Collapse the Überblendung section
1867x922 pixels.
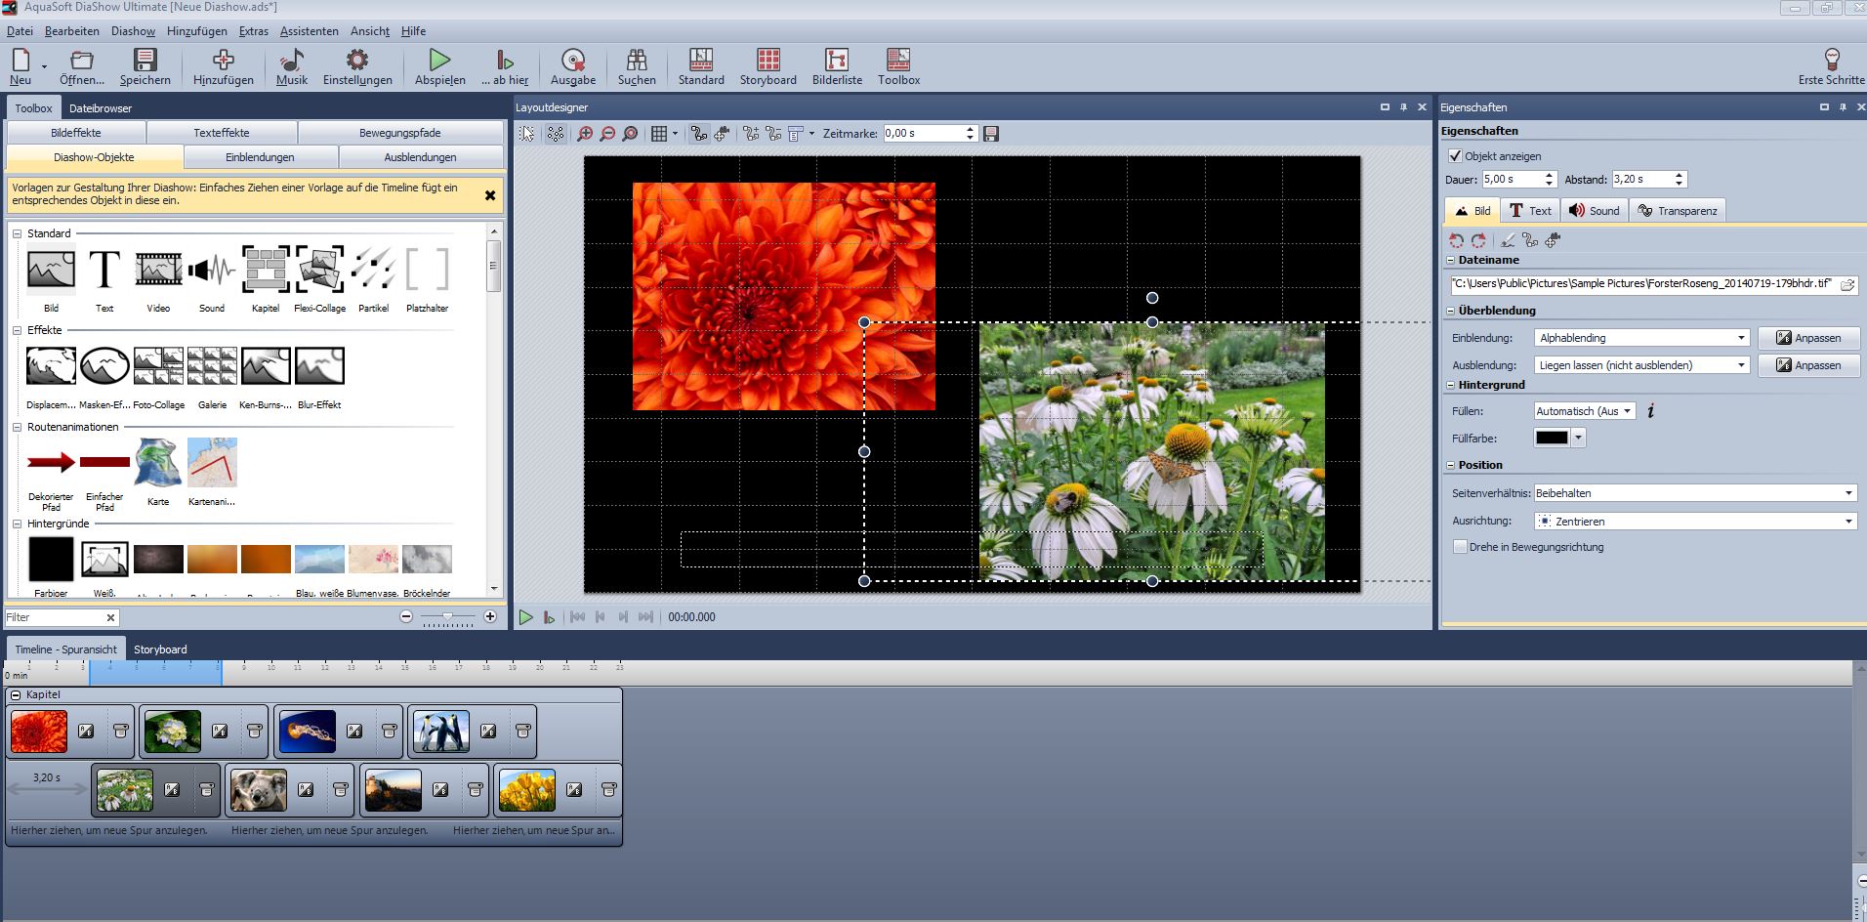click(1450, 311)
